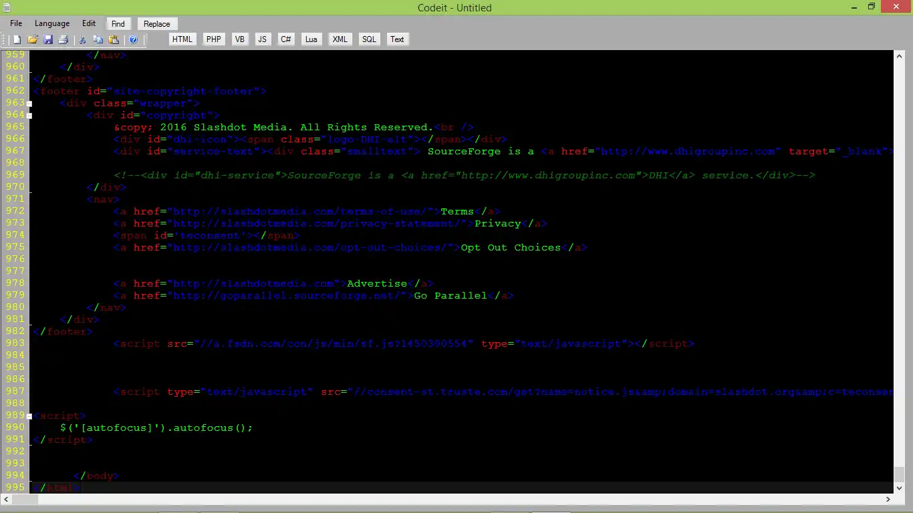Collapse the fold marker at line 989
The image size is (913, 513).
pyautogui.click(x=29, y=416)
